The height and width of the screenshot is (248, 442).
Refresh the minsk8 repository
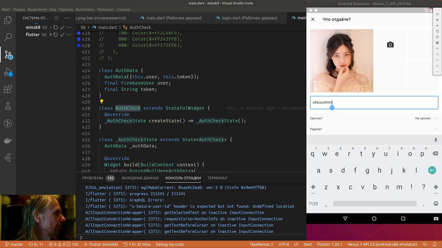pos(56,27)
